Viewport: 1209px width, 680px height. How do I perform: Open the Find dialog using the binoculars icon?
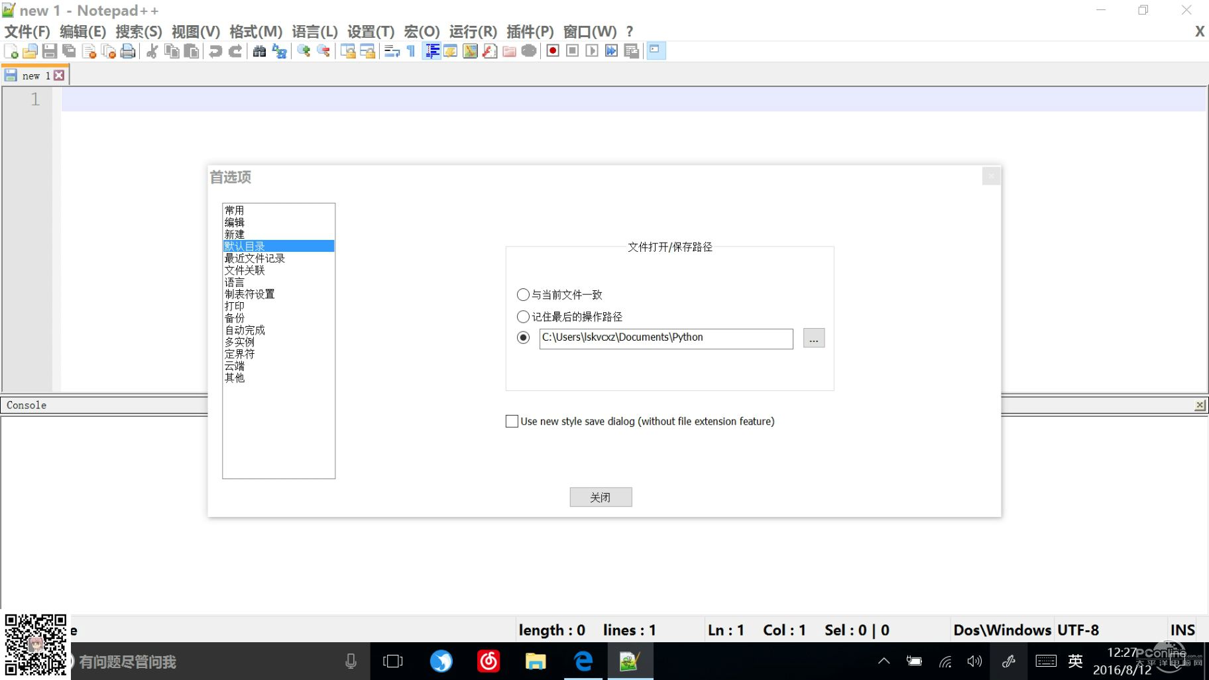coord(260,51)
